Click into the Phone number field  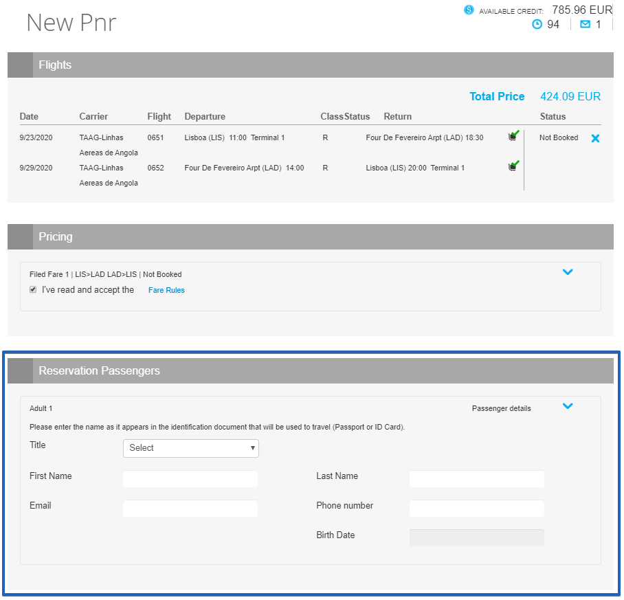[476, 509]
